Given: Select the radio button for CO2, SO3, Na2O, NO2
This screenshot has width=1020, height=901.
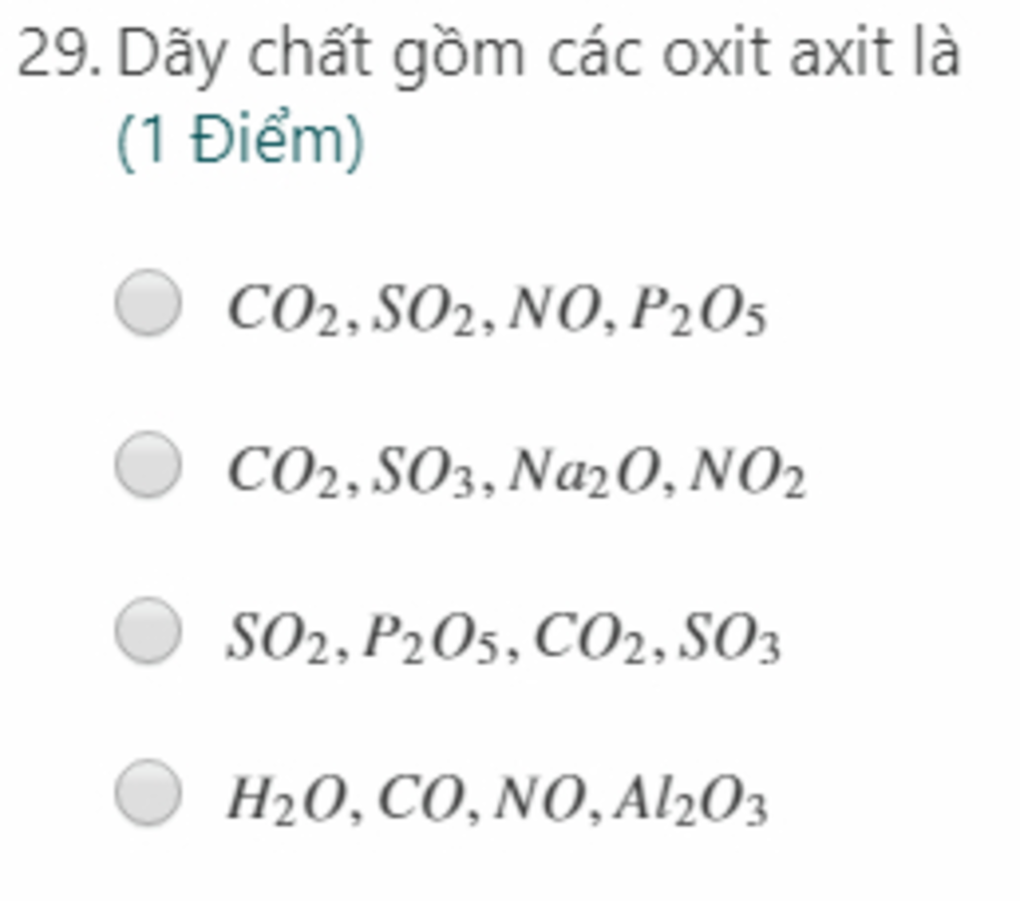Looking at the screenshot, I should pos(148,464).
